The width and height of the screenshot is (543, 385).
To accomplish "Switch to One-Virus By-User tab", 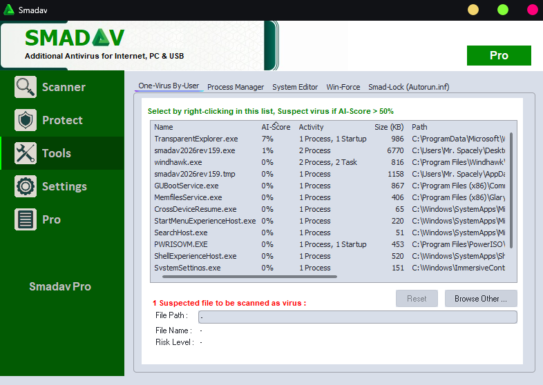I will 169,86.
